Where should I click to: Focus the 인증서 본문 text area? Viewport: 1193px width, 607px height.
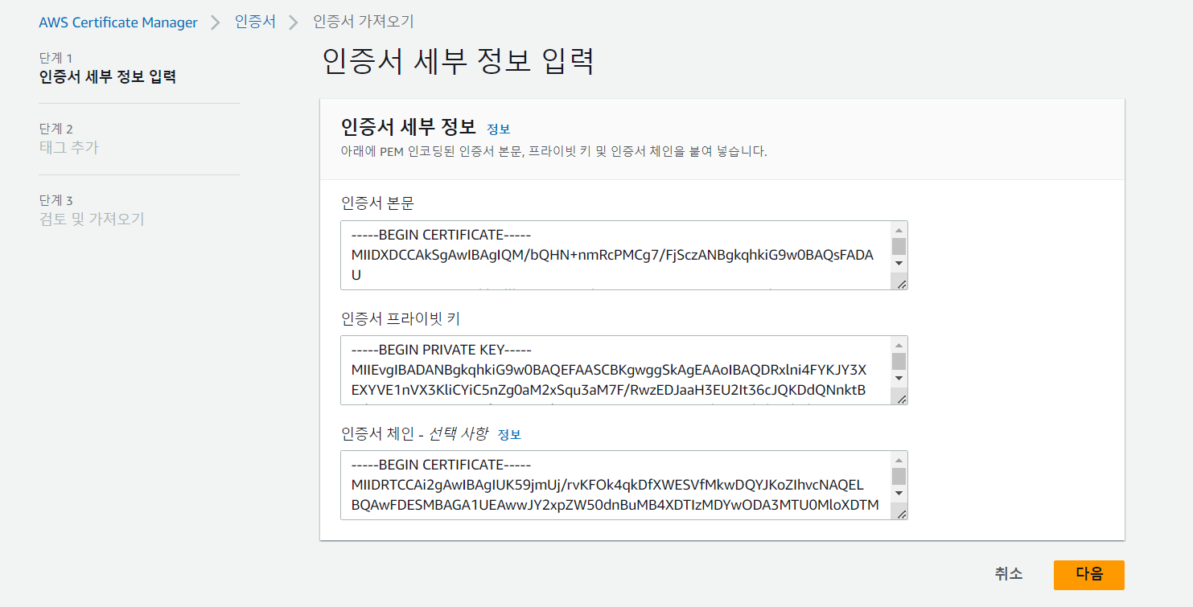point(623,255)
